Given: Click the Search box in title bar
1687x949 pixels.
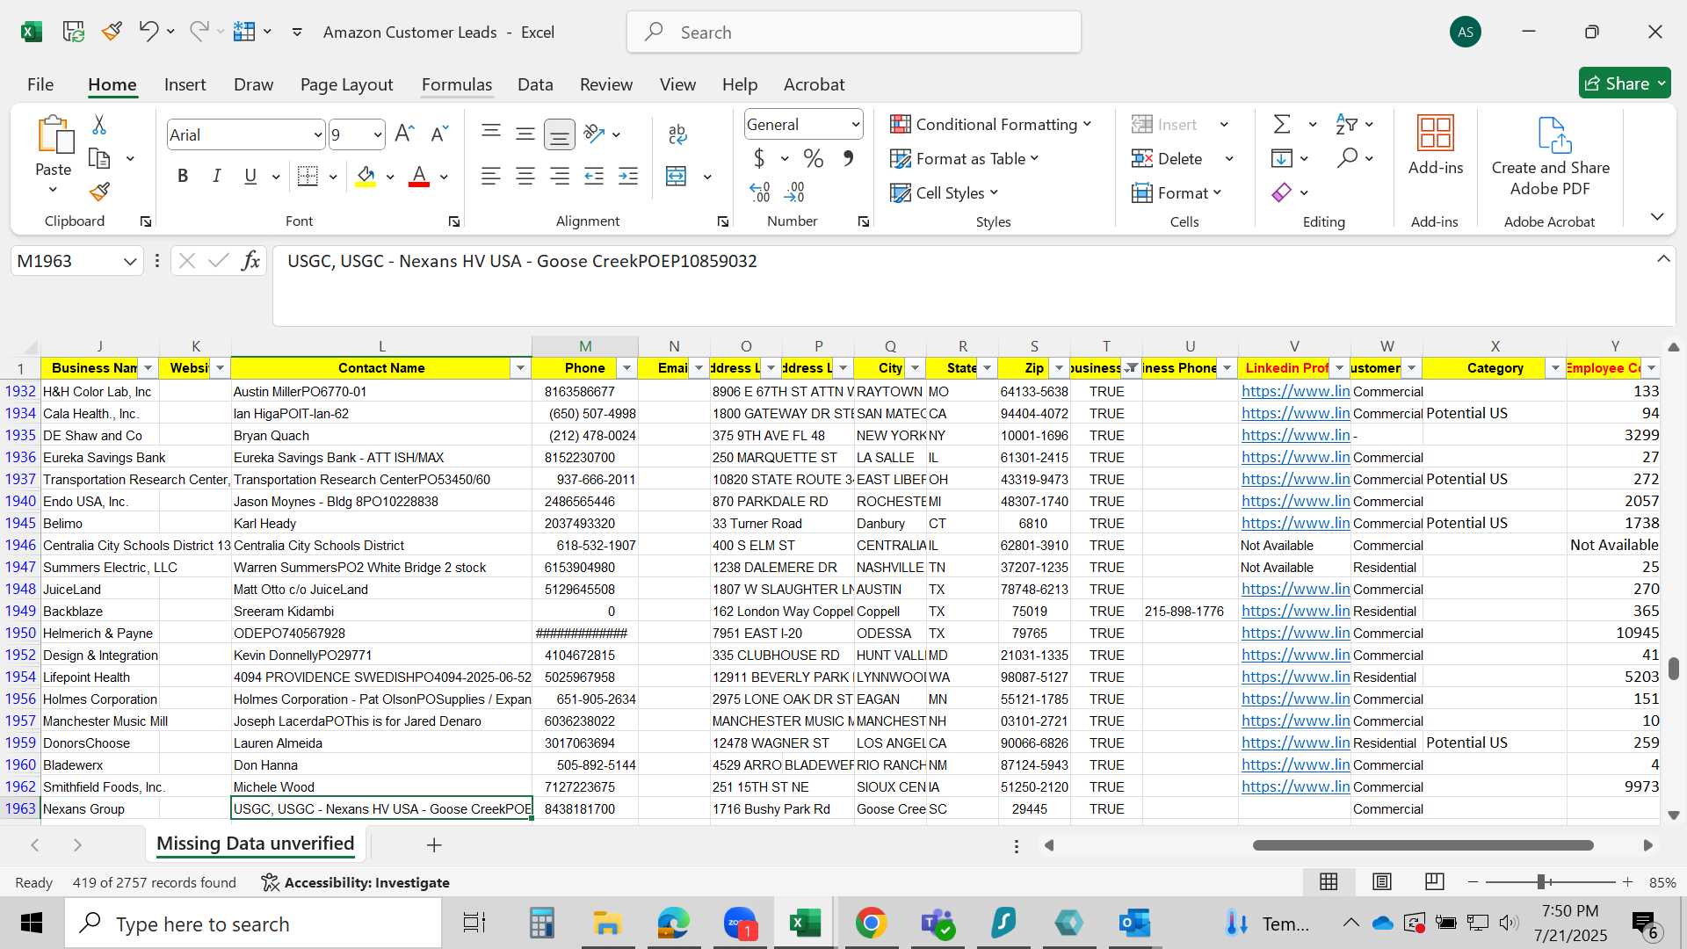Looking at the screenshot, I should (854, 33).
